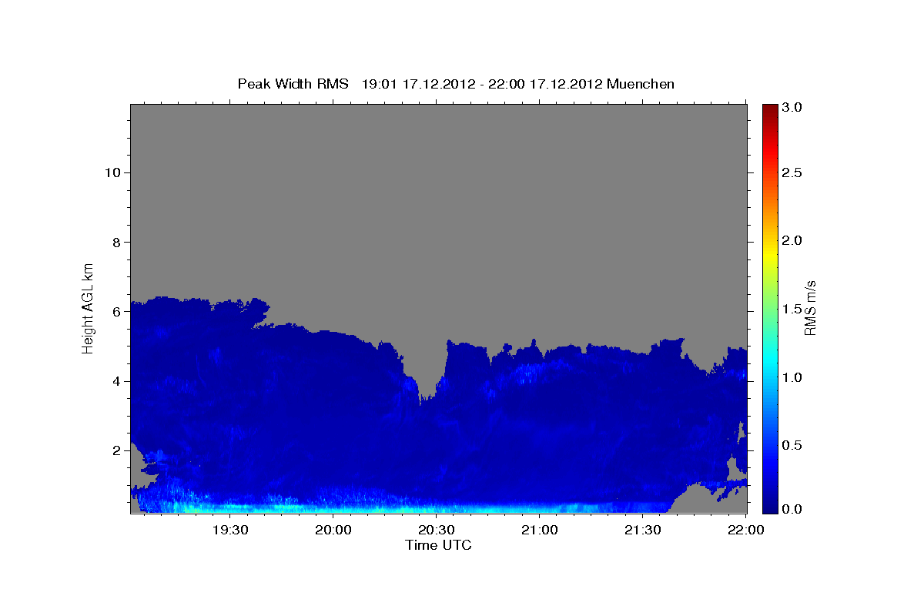Click the height tick label '8'
924x616 pixels.
coord(115,243)
